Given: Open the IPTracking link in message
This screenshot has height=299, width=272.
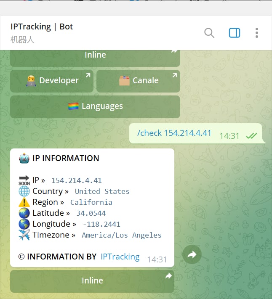Looking at the screenshot, I should 120,257.
